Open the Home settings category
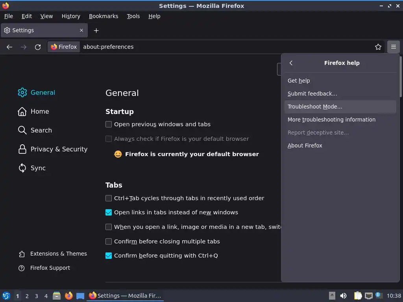The image size is (403, 302). point(33,111)
